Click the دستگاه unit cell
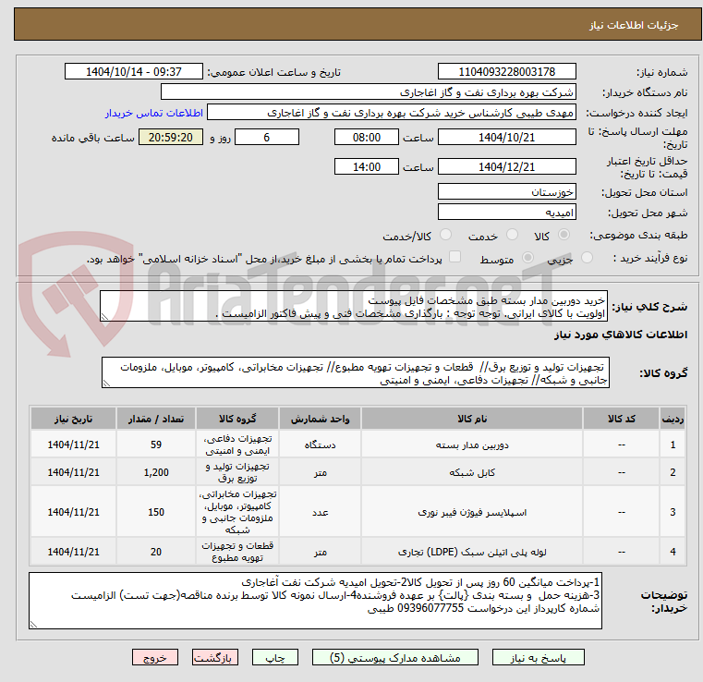Screen dimensions: 703x682 point(320,445)
